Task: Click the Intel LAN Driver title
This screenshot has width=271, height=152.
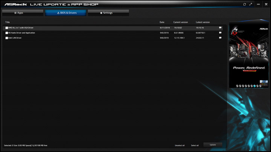Action: coord(15,38)
